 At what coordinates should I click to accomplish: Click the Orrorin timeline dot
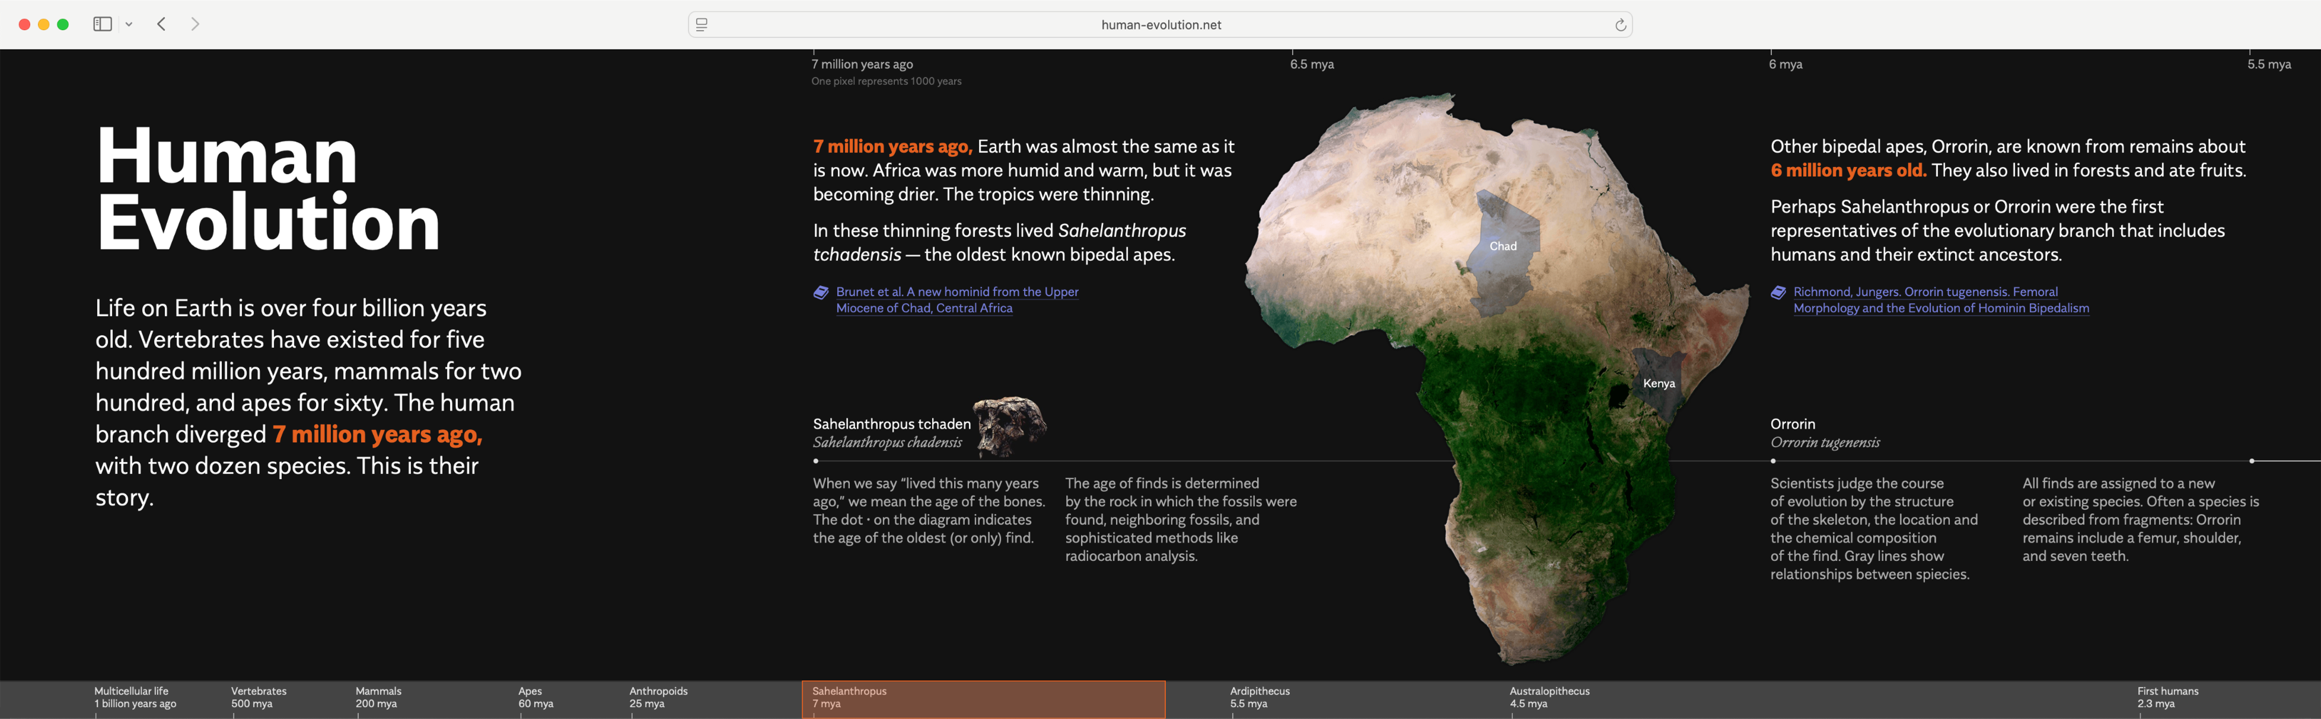pyautogui.click(x=1772, y=461)
